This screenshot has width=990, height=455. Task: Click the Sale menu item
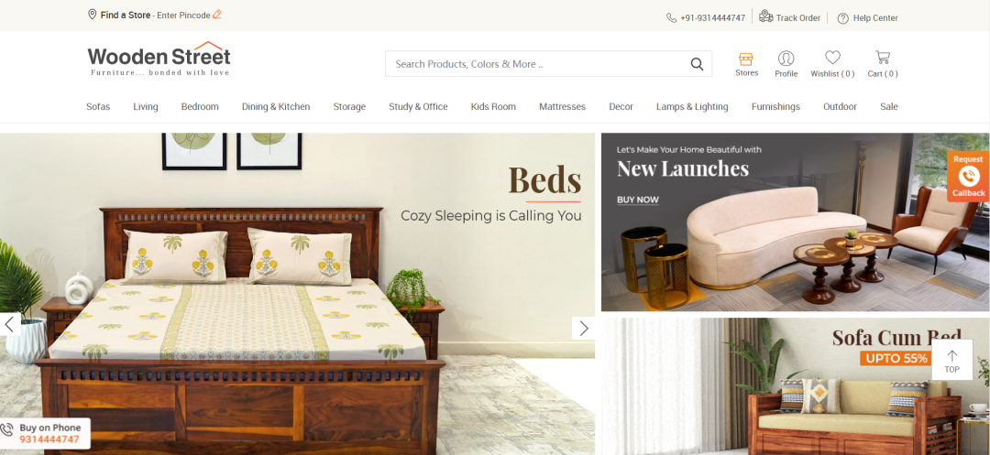click(889, 106)
